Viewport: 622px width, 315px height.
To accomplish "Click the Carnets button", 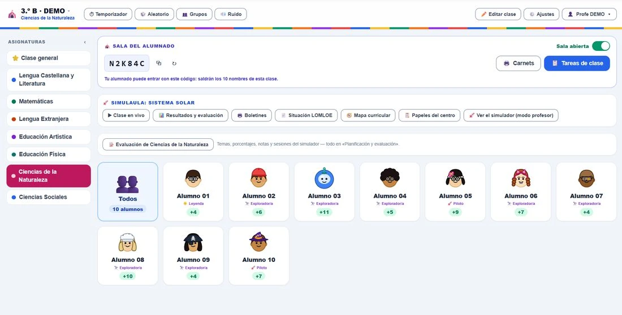I will pyautogui.click(x=519, y=63).
